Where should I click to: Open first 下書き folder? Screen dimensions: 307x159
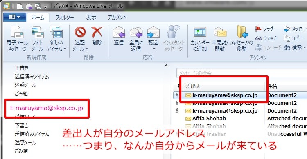click(22, 68)
